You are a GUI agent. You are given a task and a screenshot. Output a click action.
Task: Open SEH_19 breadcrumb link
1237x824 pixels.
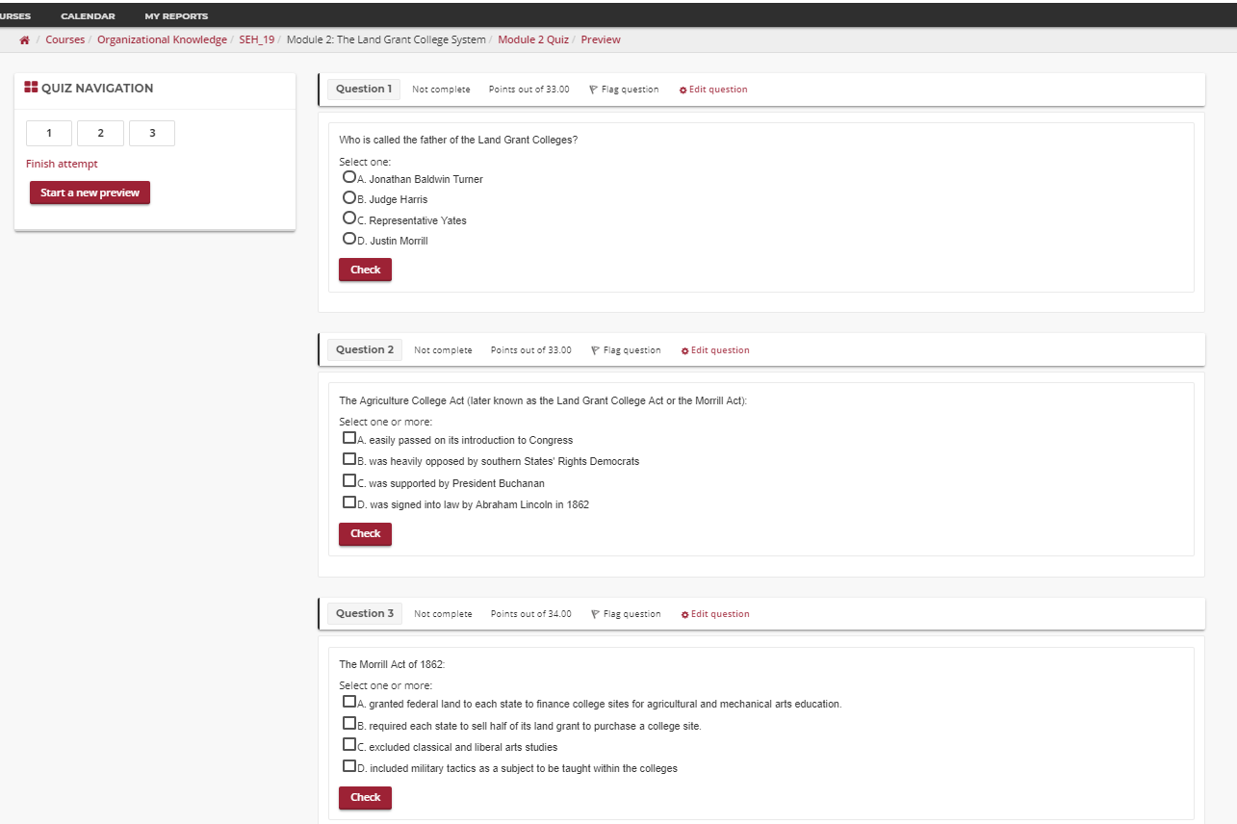coord(257,40)
